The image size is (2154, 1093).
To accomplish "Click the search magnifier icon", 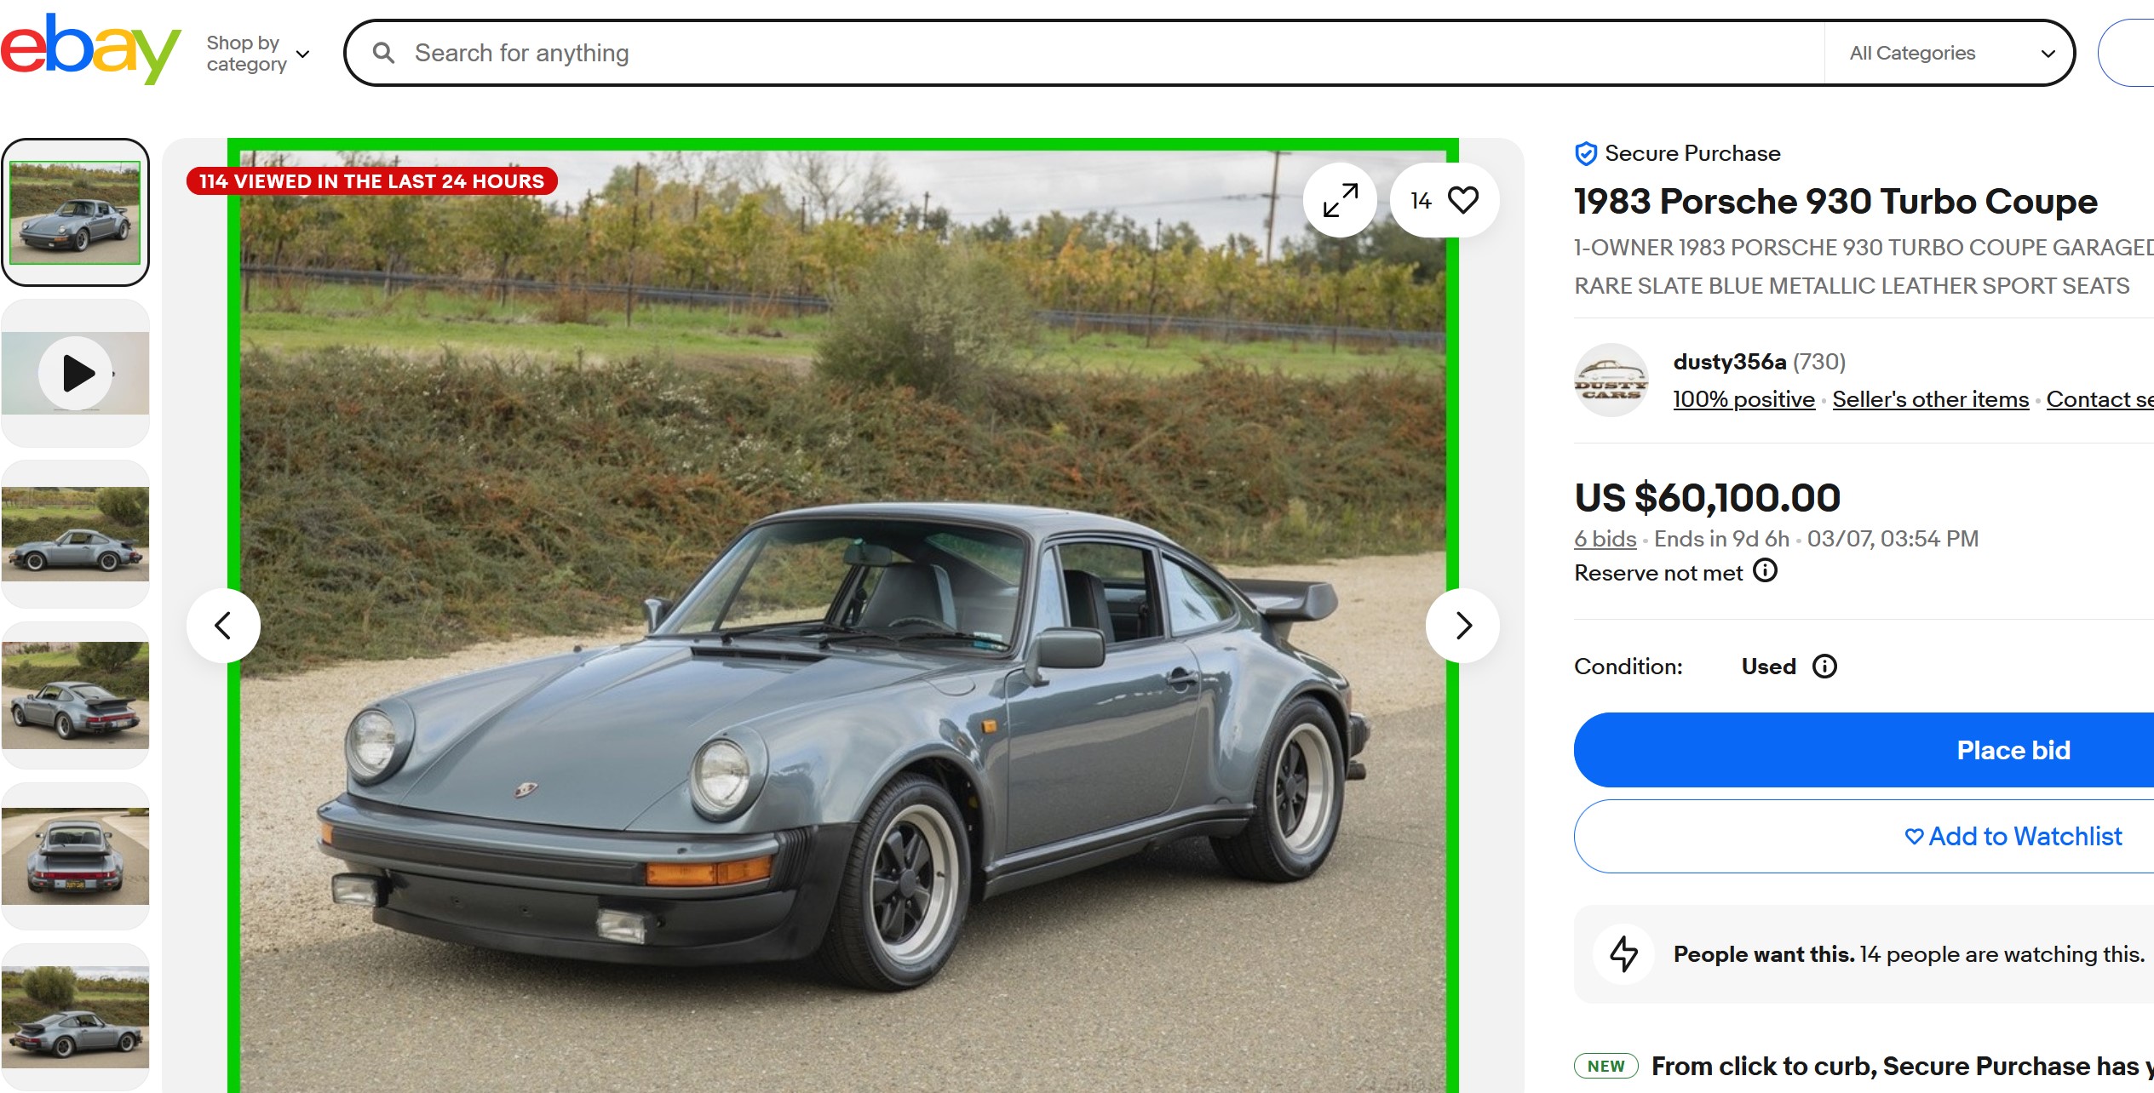I will tap(384, 54).
